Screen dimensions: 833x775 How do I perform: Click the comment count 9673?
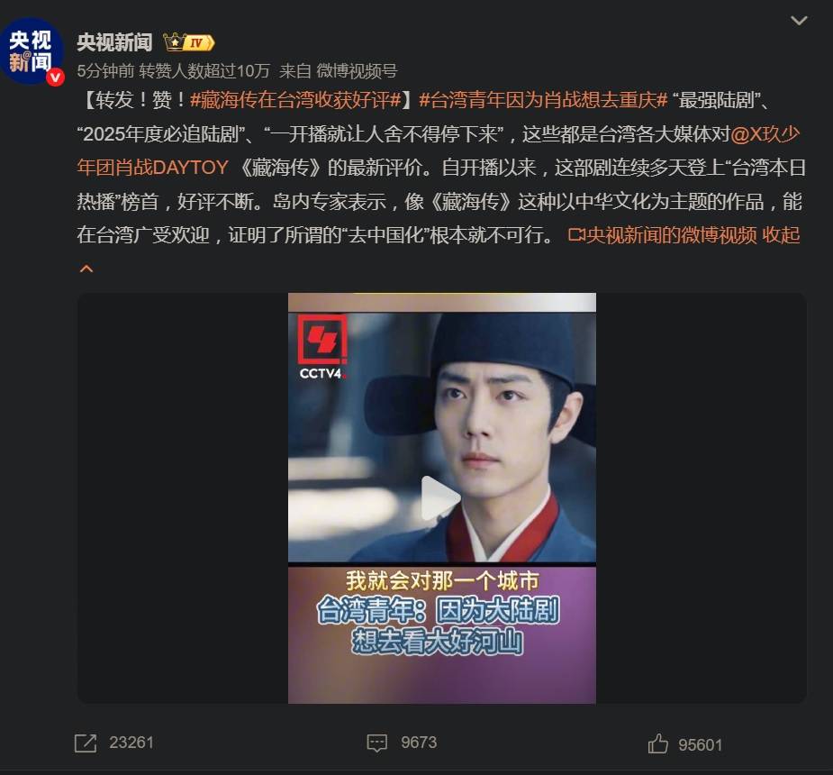point(419,743)
